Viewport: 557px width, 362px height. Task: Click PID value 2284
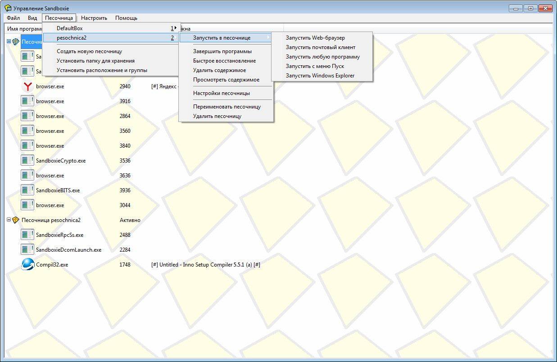125,250
